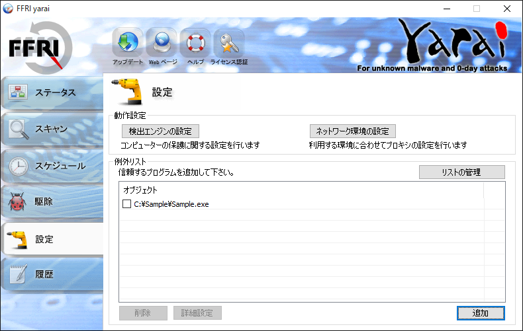Click the FFRI yarai title bar app icon
The image size is (523, 331).
[x=8, y=9]
